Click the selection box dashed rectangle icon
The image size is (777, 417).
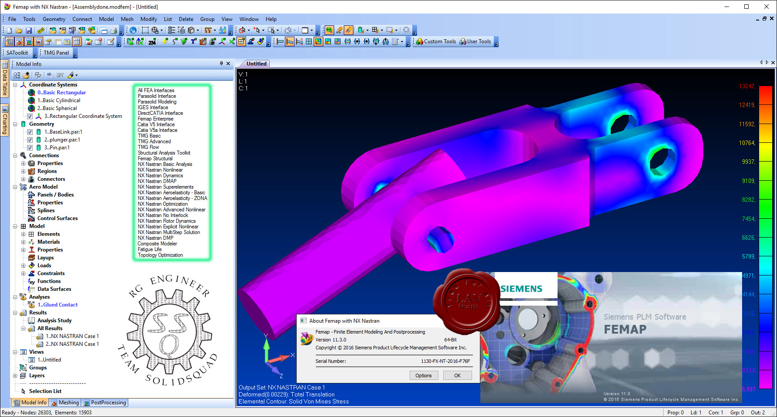click(145, 30)
